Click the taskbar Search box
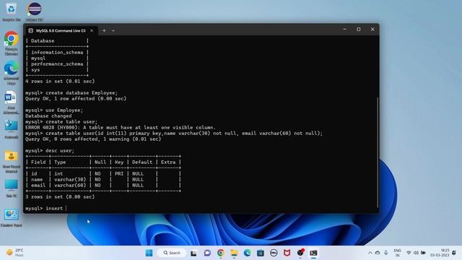 [172, 253]
